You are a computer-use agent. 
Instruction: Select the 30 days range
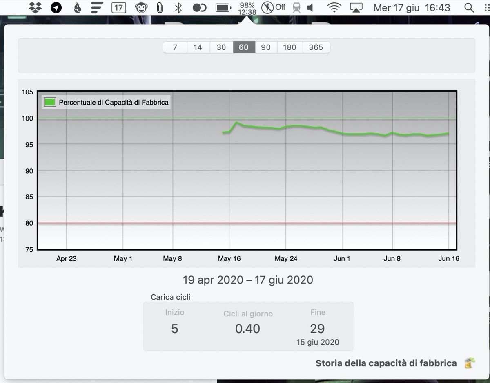(x=221, y=47)
